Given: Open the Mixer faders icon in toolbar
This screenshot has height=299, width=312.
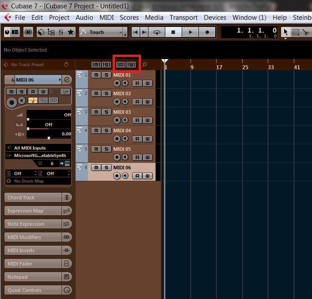Looking at the screenshot, I should (x=61, y=32).
